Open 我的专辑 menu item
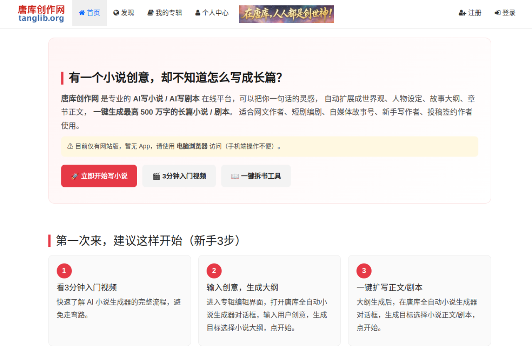 (x=165, y=13)
